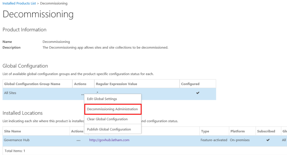Click the Type column header
This screenshot has height=155, width=287.
click(205, 131)
